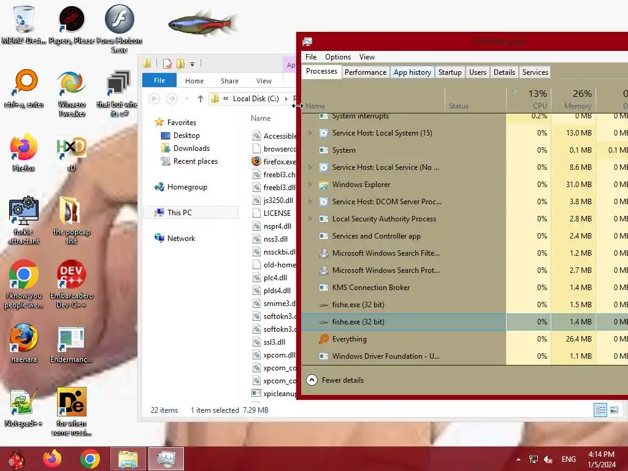Open the Explorer Share ribbon tab

[x=229, y=81]
